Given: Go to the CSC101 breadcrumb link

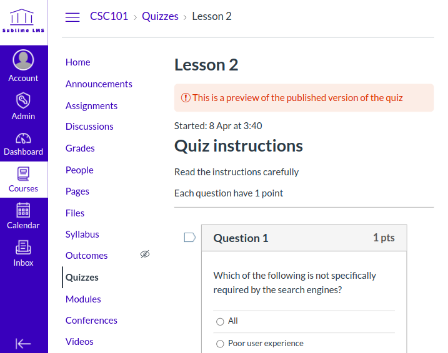Looking at the screenshot, I should (x=109, y=17).
